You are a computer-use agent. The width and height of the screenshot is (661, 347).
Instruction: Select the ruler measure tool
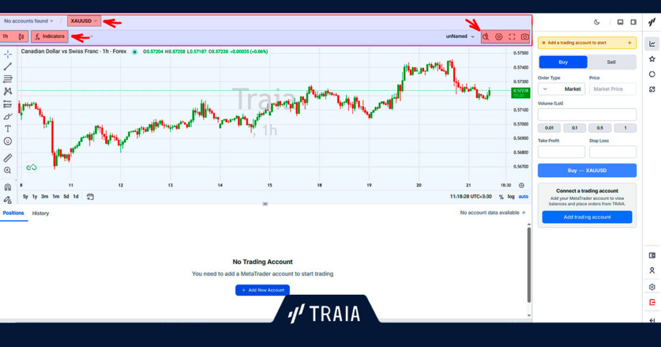click(x=8, y=158)
